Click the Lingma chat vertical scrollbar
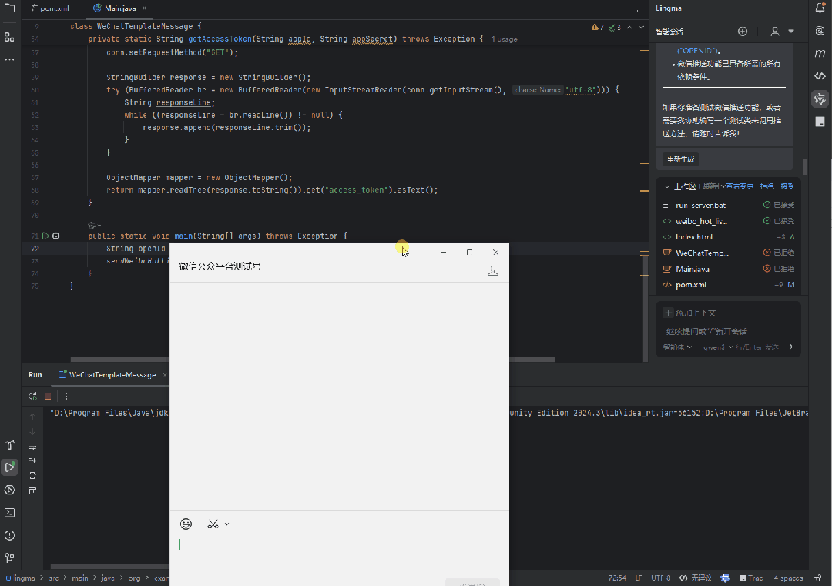 tap(805, 166)
